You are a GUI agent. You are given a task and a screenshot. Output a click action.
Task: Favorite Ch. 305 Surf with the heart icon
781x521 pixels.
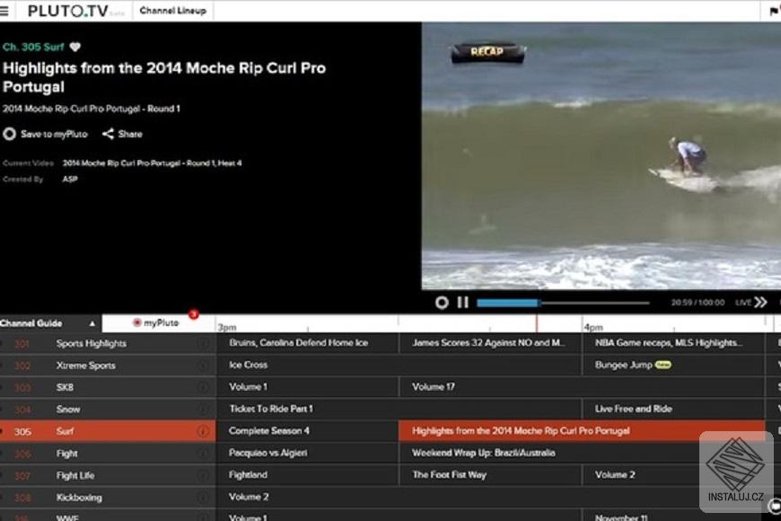[x=75, y=48]
